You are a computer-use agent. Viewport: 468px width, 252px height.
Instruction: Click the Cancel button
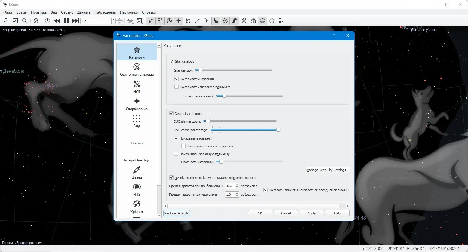(x=286, y=213)
